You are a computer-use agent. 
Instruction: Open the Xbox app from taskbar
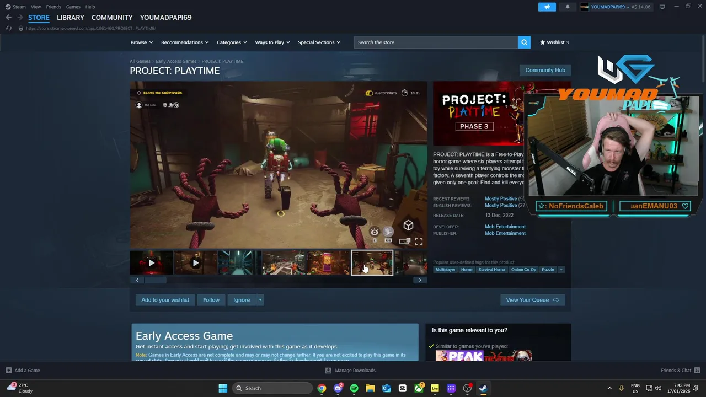[419, 388]
